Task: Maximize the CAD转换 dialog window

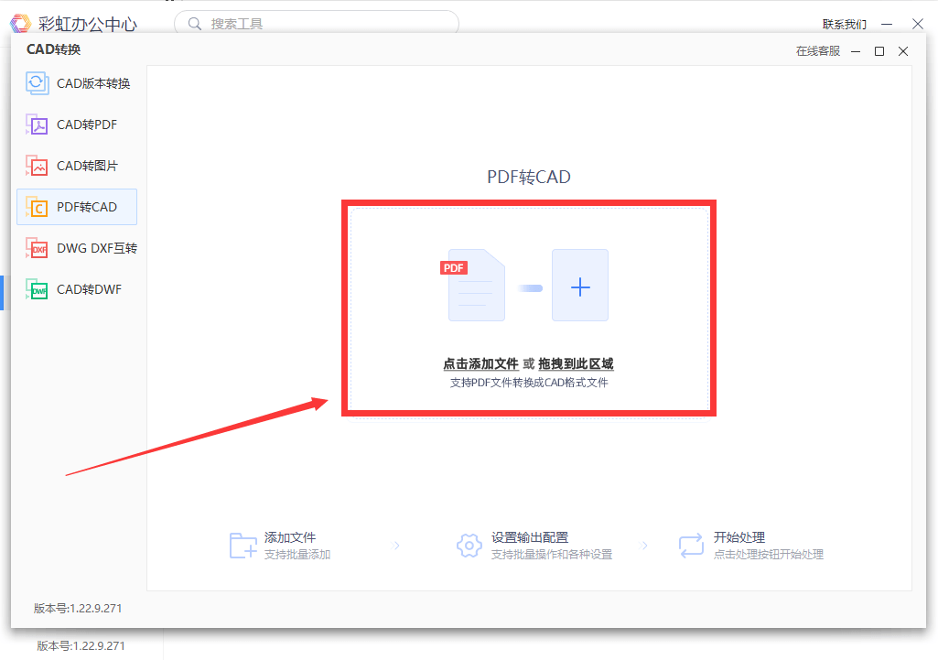Action: pos(879,51)
